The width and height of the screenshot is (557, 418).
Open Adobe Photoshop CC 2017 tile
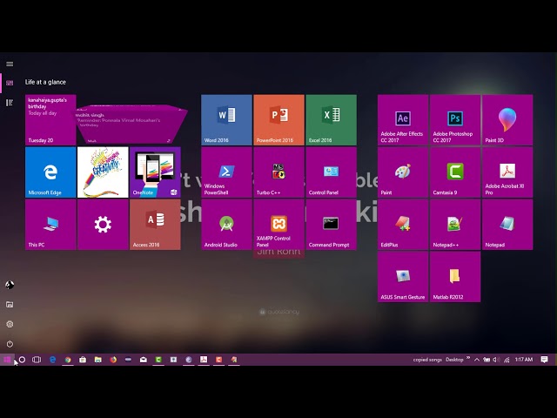[x=455, y=119]
